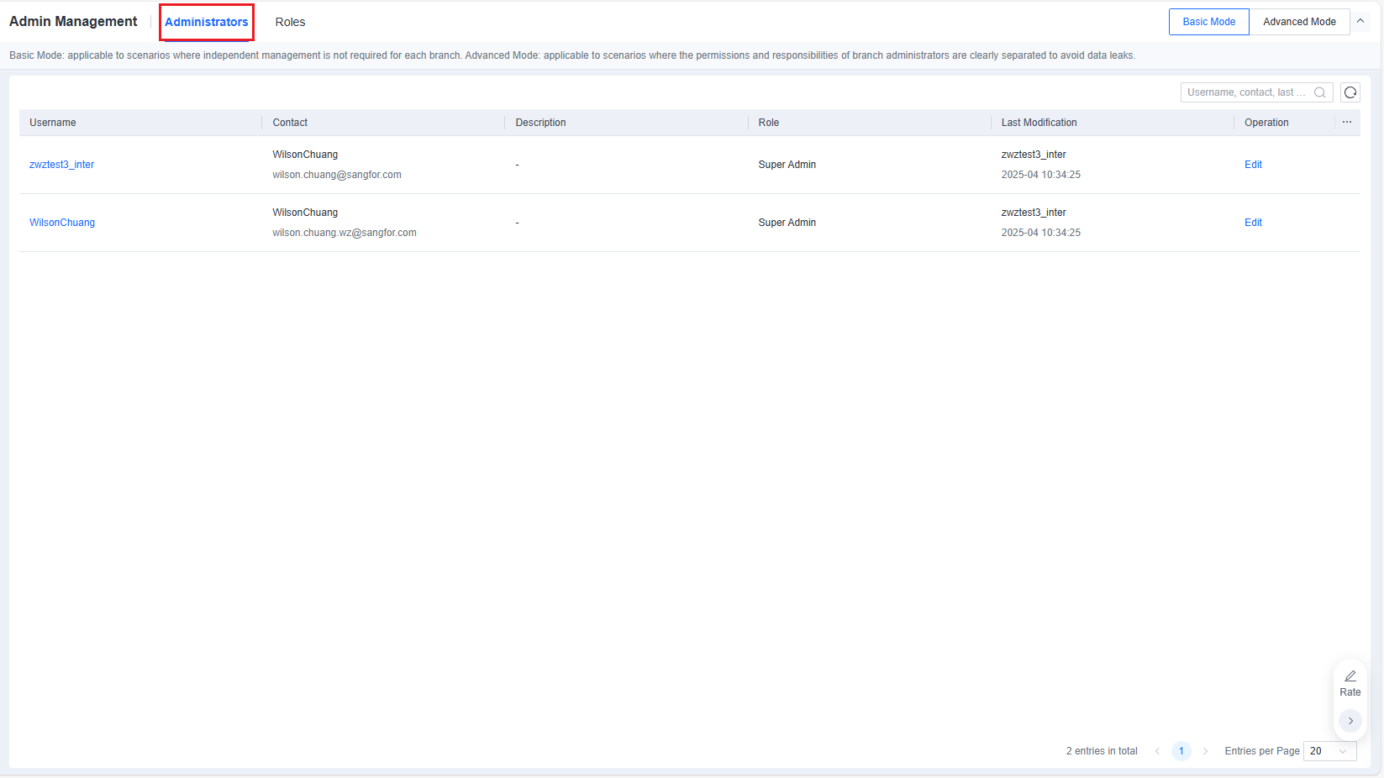Open the WilsonChuang user link
The height and width of the screenshot is (778, 1384).
pos(62,223)
